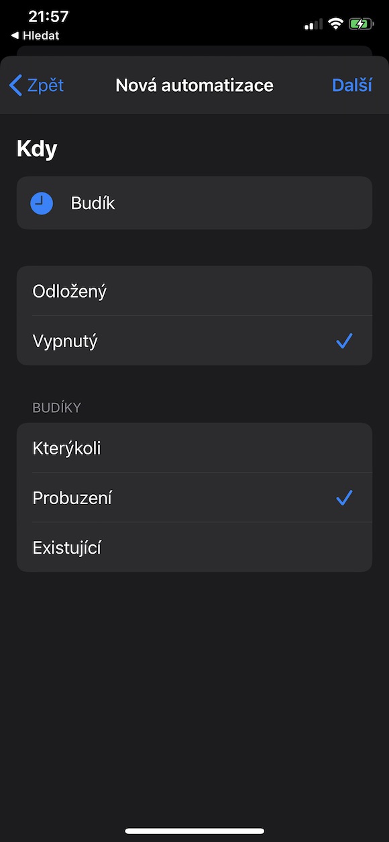Tap the checkmark in the Vypnutý row
Viewport: 389px width, 842px height.
click(x=344, y=341)
